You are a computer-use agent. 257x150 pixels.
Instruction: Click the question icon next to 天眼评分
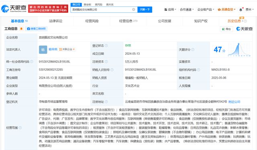193,49
